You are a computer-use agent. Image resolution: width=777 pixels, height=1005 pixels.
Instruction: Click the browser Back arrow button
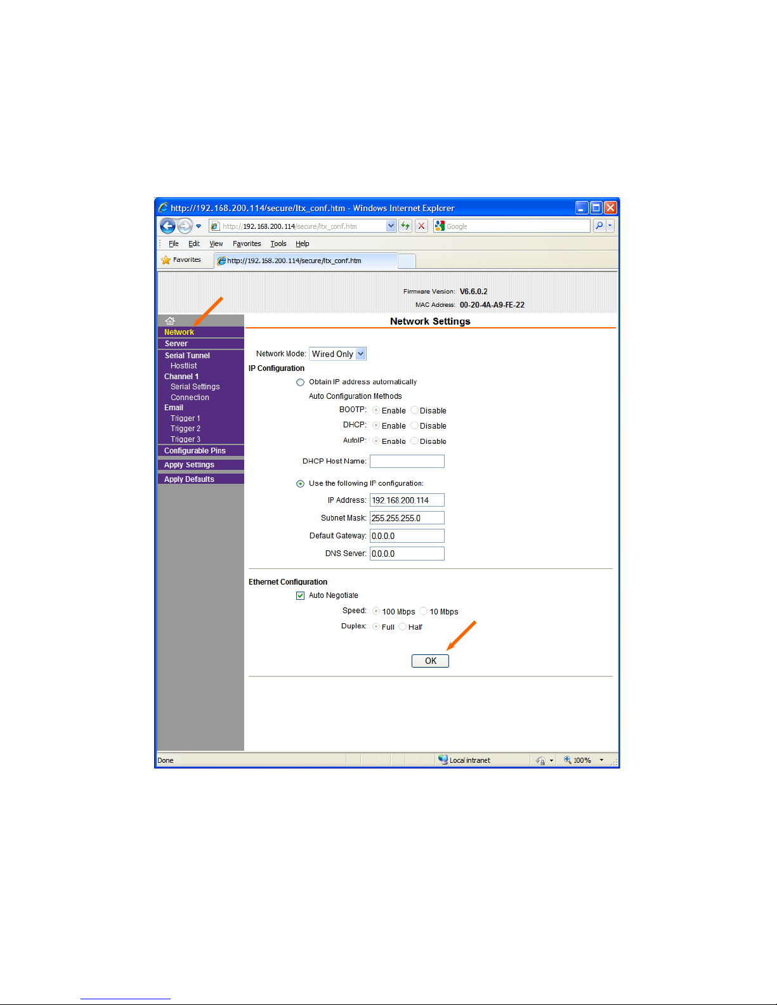167,226
